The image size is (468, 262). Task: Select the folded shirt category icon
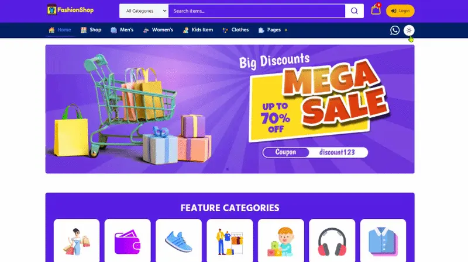[383, 242]
